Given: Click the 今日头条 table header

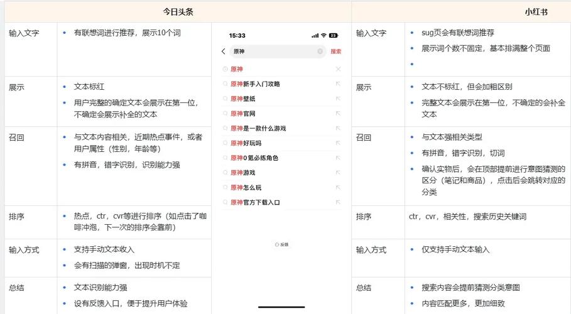Looking at the screenshot, I should point(178,12).
